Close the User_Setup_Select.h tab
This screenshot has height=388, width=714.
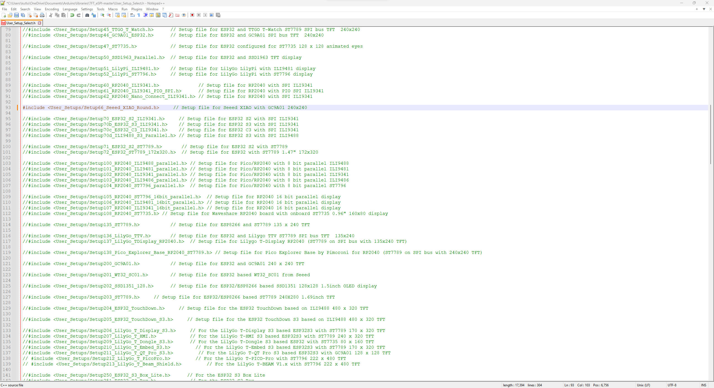(40, 23)
